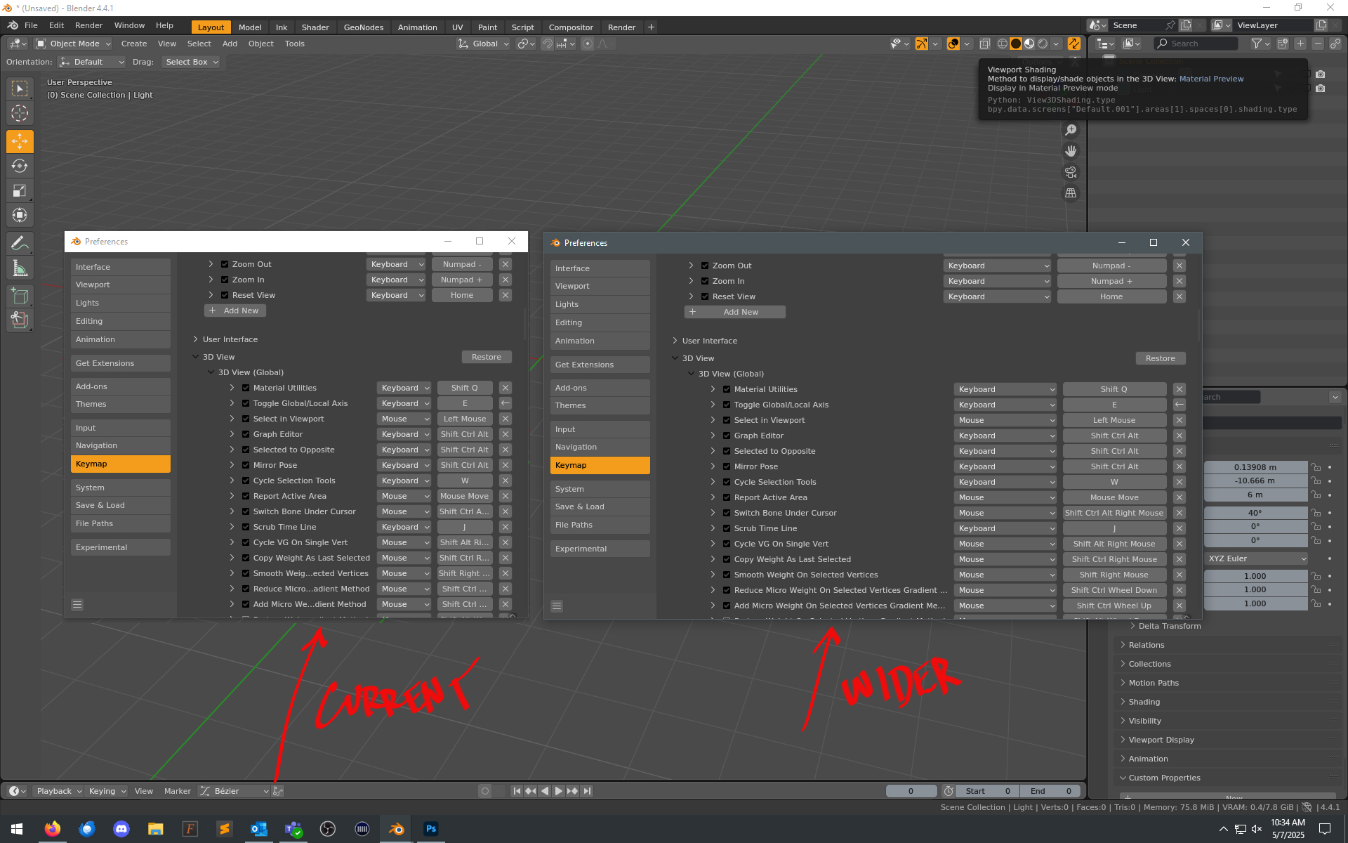Select the Rotate tool
The image size is (1348, 843).
tap(20, 166)
